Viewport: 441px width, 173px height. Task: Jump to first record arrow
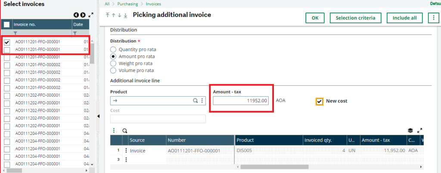point(107,15)
